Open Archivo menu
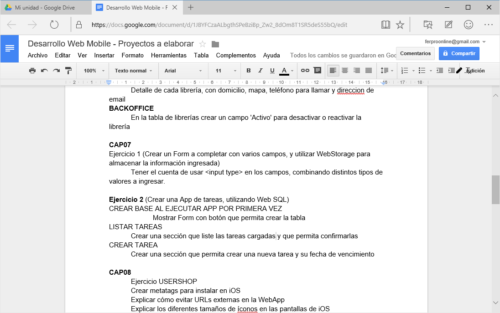The width and height of the screenshot is (500, 313). coord(37,56)
